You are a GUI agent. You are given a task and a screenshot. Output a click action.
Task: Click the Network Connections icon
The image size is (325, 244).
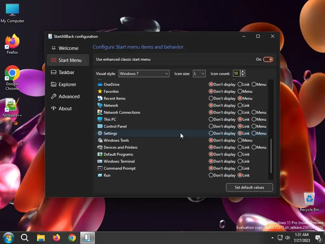[x=100, y=112]
